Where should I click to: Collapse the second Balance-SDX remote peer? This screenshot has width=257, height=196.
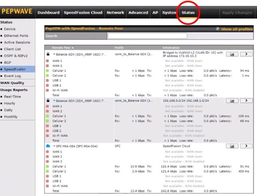(x=54, y=100)
